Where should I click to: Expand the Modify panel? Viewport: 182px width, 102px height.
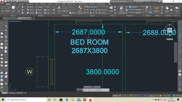tap(41, 16)
